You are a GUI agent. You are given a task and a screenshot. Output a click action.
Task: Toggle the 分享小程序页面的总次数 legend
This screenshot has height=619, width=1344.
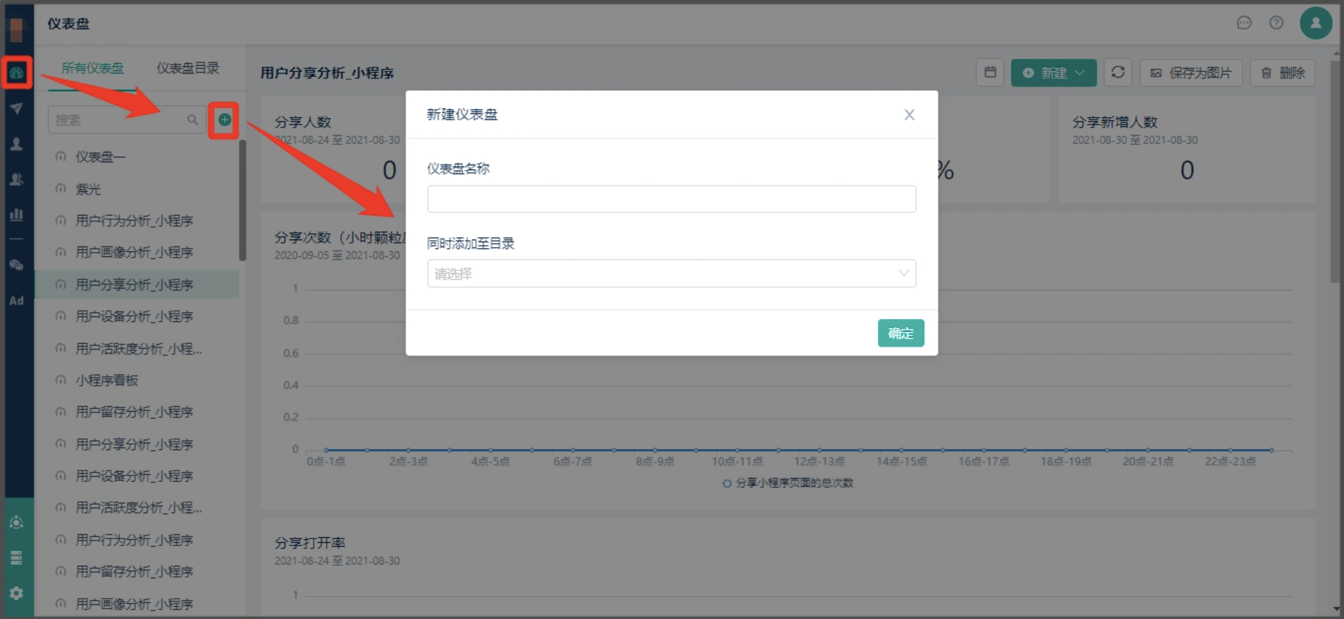788,482
